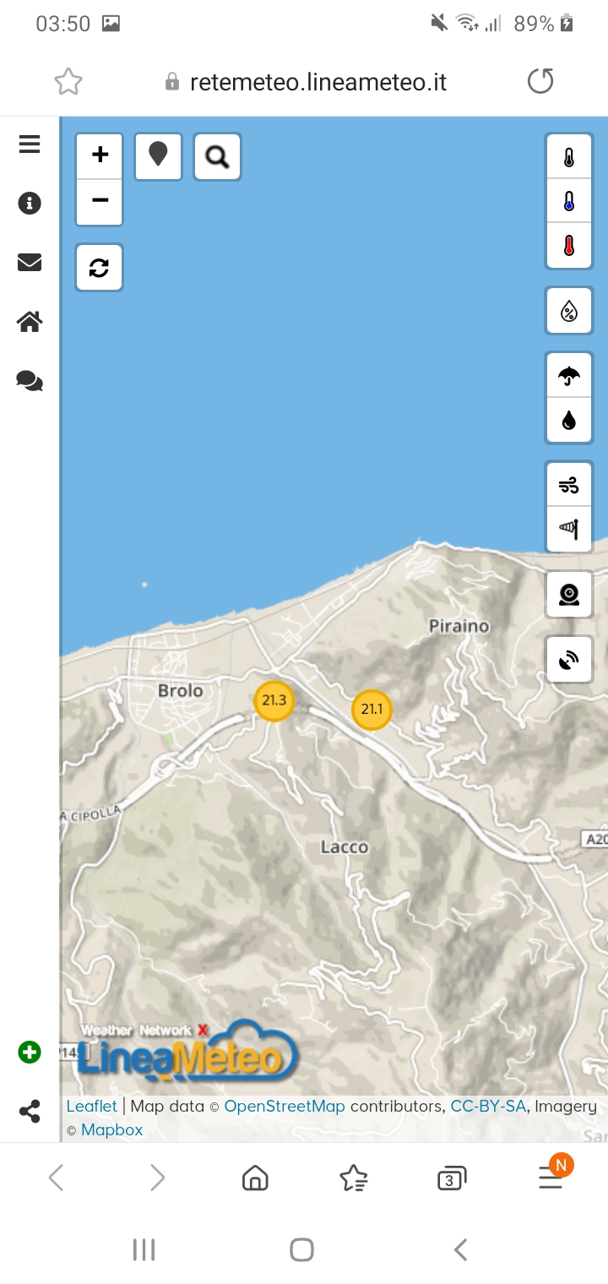Select the wind speed layer
Image resolution: width=608 pixels, height=1284 pixels.
click(x=569, y=485)
